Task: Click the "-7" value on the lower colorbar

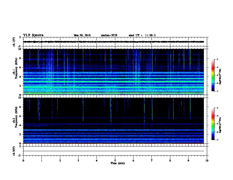Action: (217, 140)
